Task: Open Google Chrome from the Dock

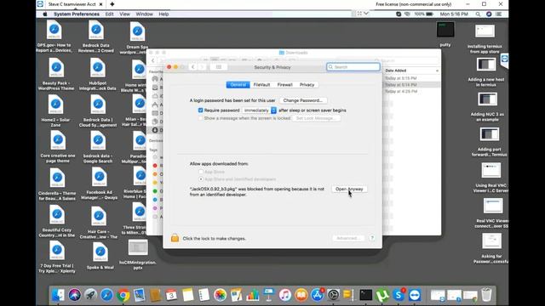Action: [123, 295]
